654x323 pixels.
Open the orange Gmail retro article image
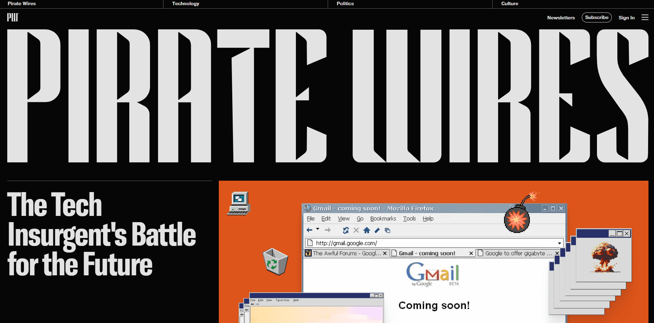[x=433, y=252]
